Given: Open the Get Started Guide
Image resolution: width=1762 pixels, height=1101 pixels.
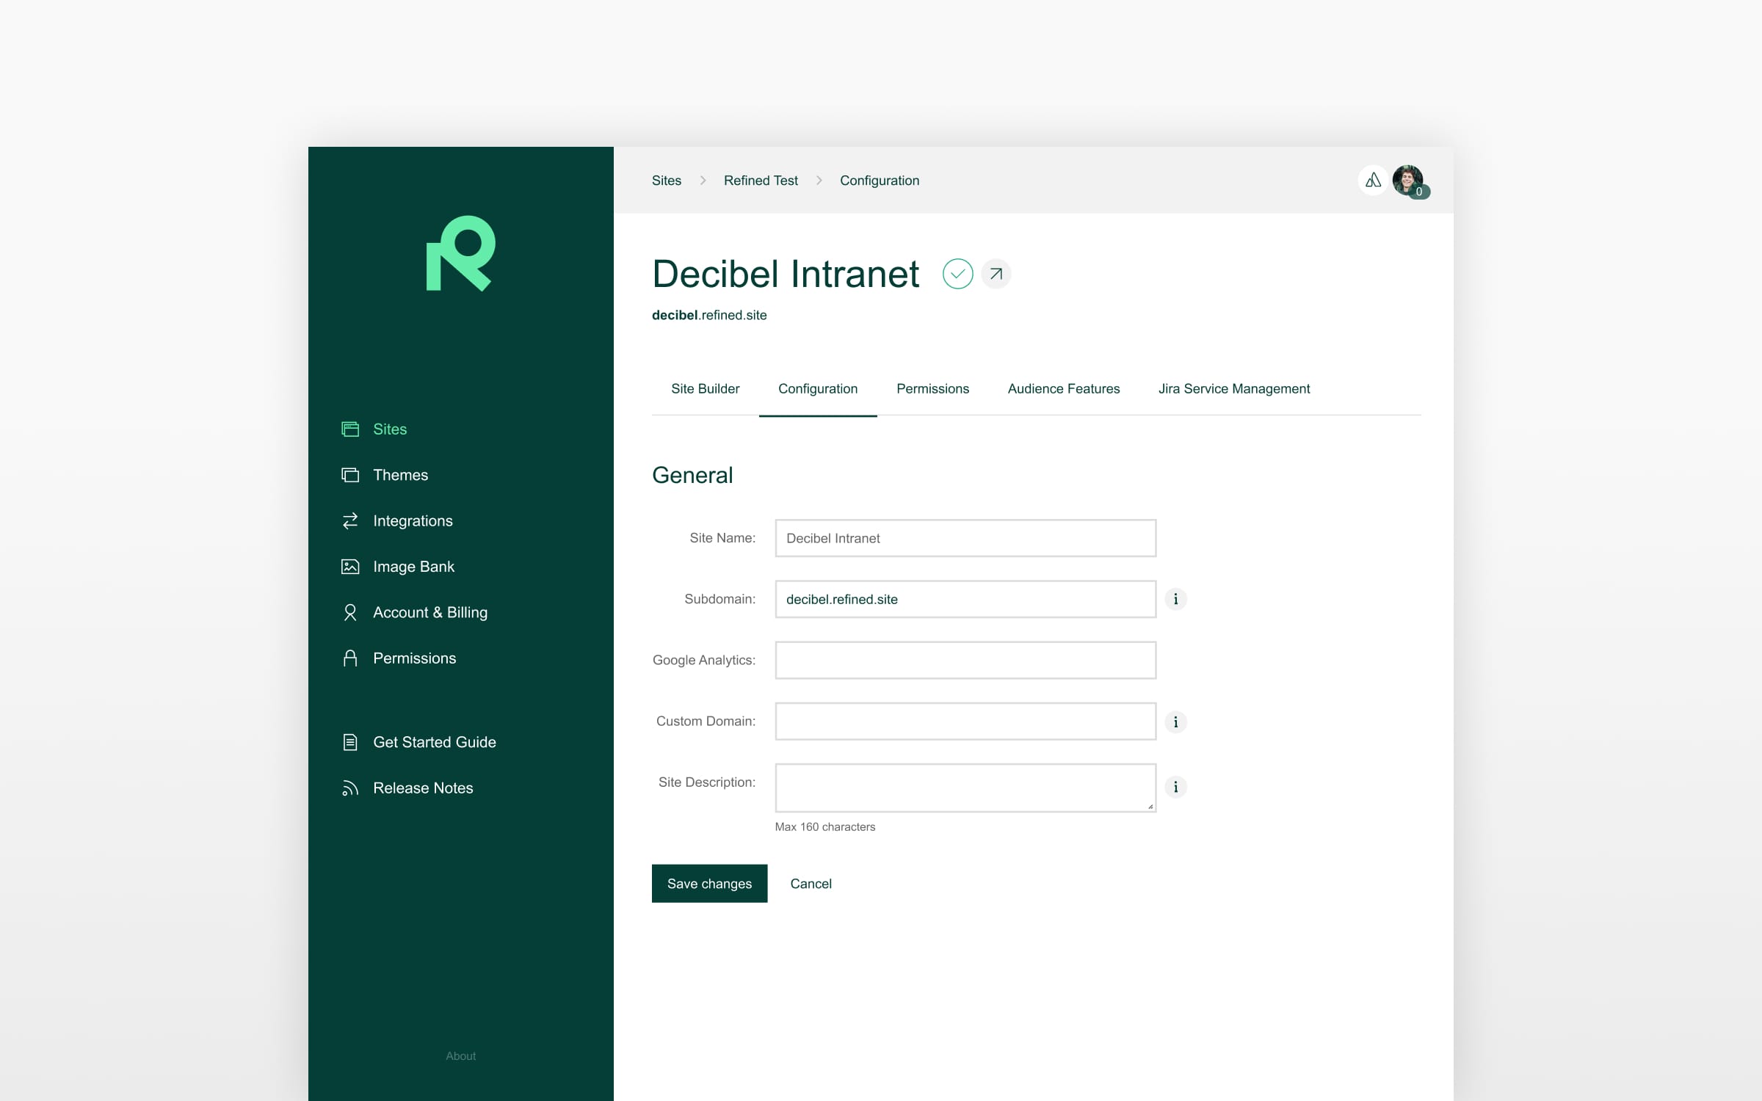Looking at the screenshot, I should pyautogui.click(x=434, y=742).
